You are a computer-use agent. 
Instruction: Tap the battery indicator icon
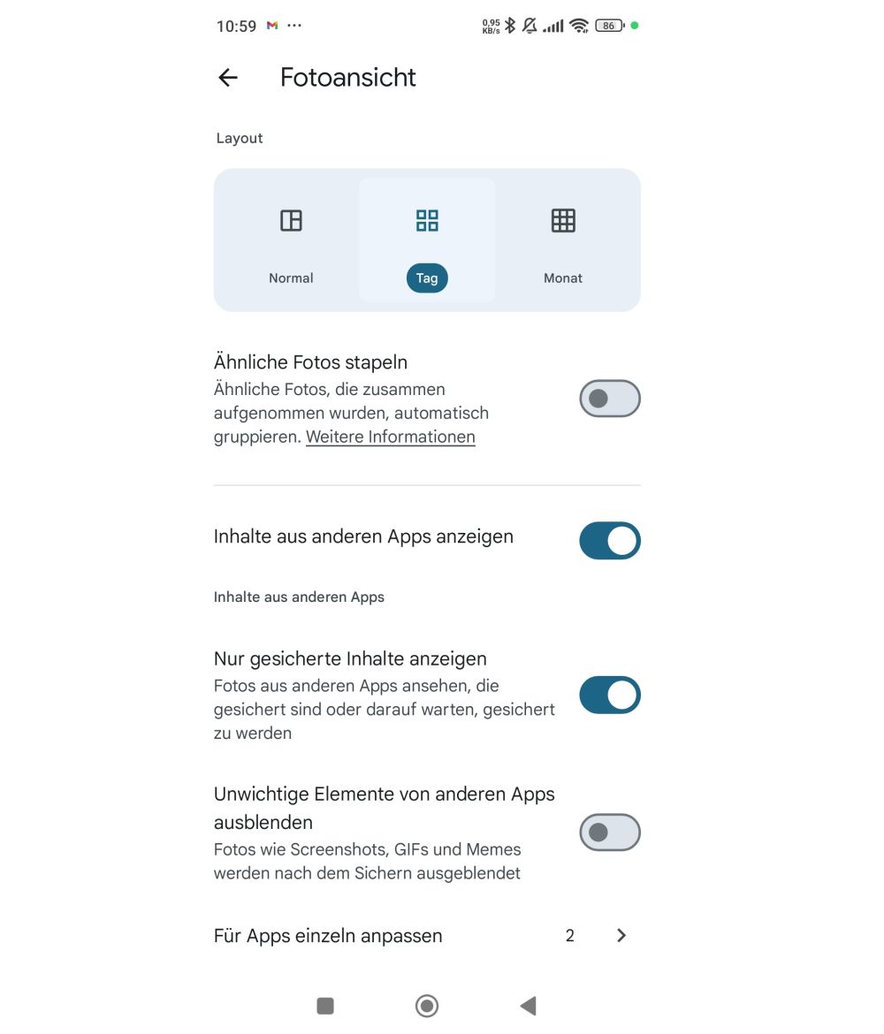click(609, 26)
